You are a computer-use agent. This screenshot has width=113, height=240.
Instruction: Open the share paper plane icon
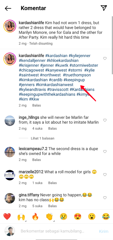point(104,8)
